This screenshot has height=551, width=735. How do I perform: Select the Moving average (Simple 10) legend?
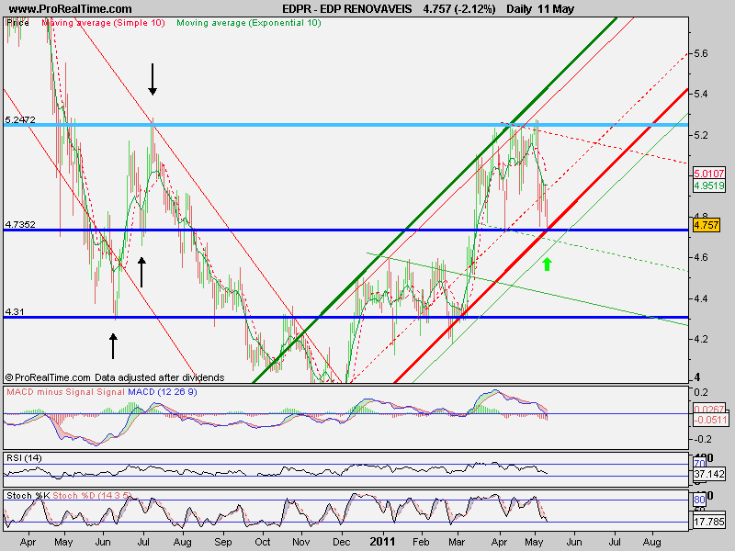pos(103,22)
